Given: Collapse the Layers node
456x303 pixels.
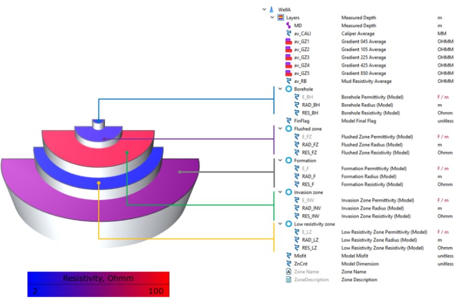Looking at the screenshot, I should pyautogui.click(x=272, y=18).
